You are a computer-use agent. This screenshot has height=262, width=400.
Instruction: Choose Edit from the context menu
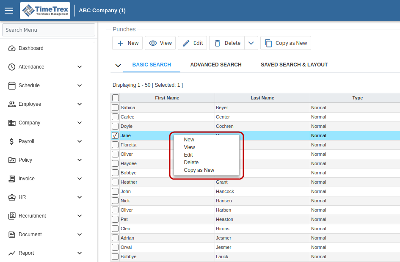coord(207,155)
